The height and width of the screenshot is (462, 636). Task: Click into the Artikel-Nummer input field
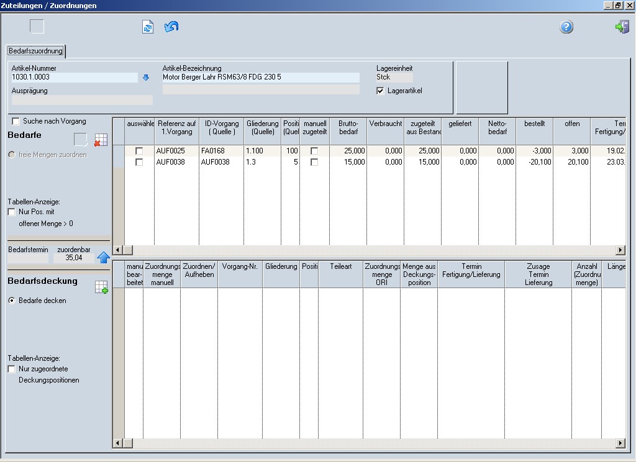pos(75,78)
